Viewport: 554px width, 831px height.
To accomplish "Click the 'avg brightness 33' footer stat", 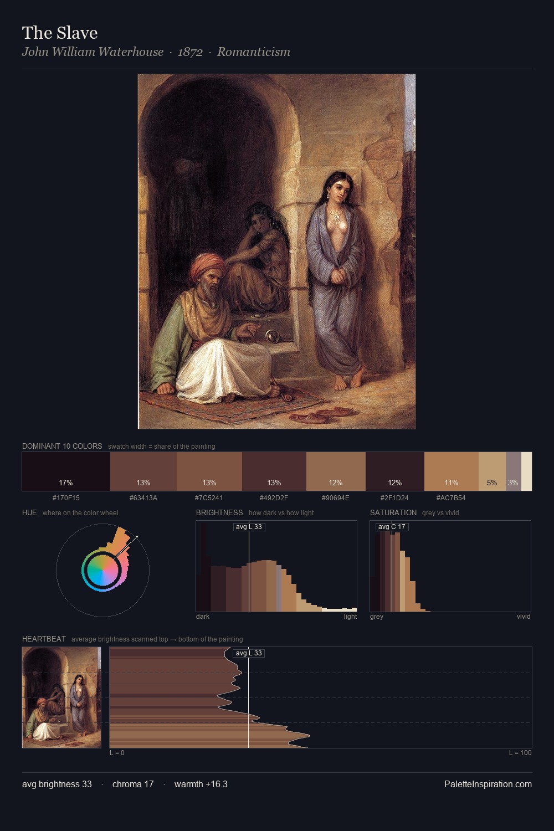I will 57,784.
